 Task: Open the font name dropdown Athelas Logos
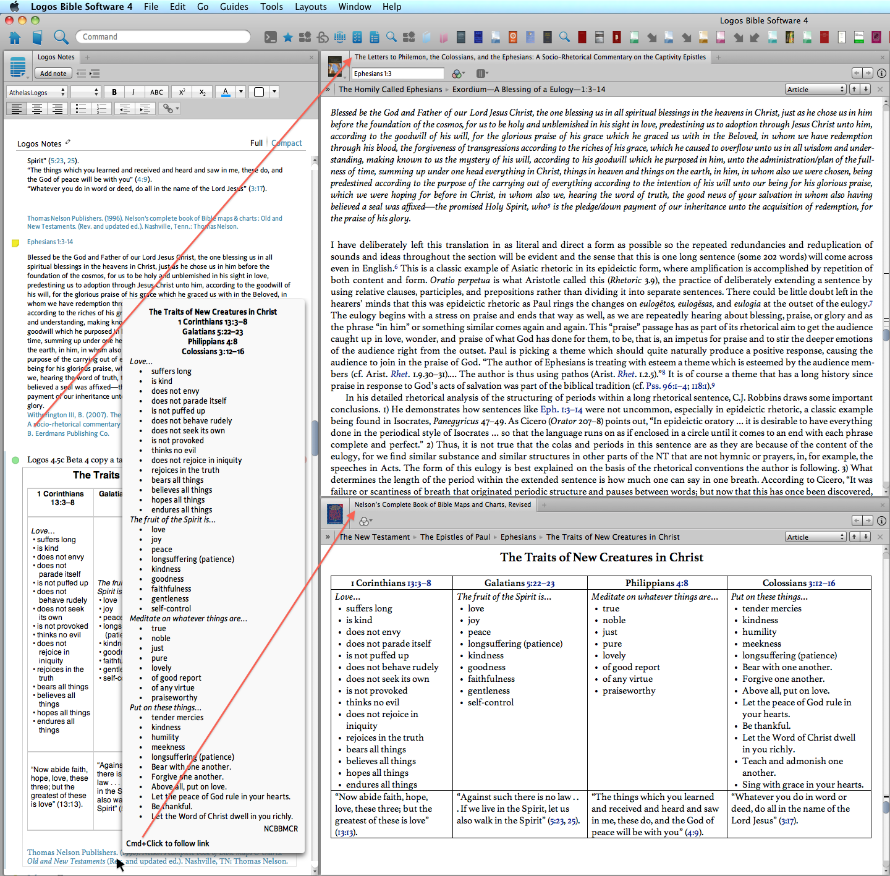(37, 92)
